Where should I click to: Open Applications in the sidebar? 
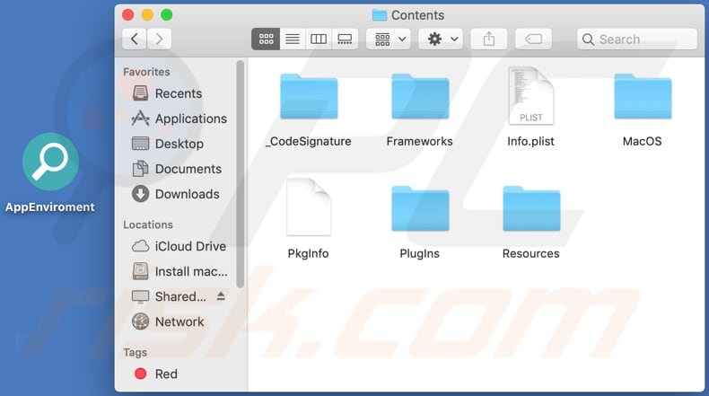click(x=179, y=119)
